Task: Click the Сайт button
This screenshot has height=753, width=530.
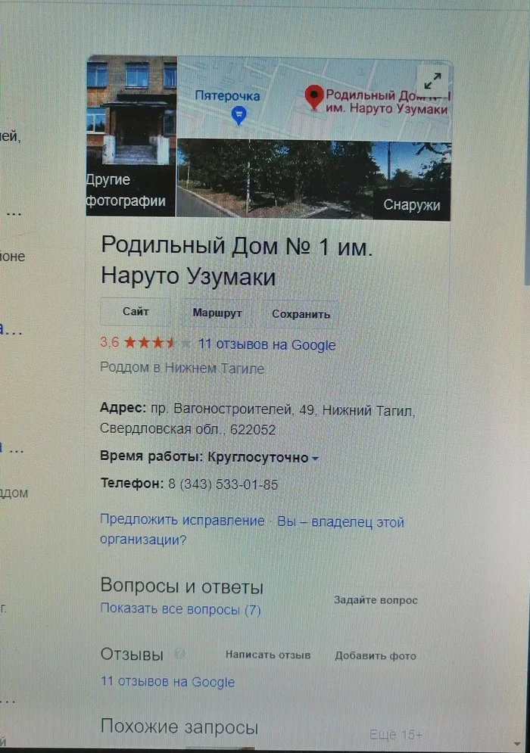Action: click(x=136, y=312)
